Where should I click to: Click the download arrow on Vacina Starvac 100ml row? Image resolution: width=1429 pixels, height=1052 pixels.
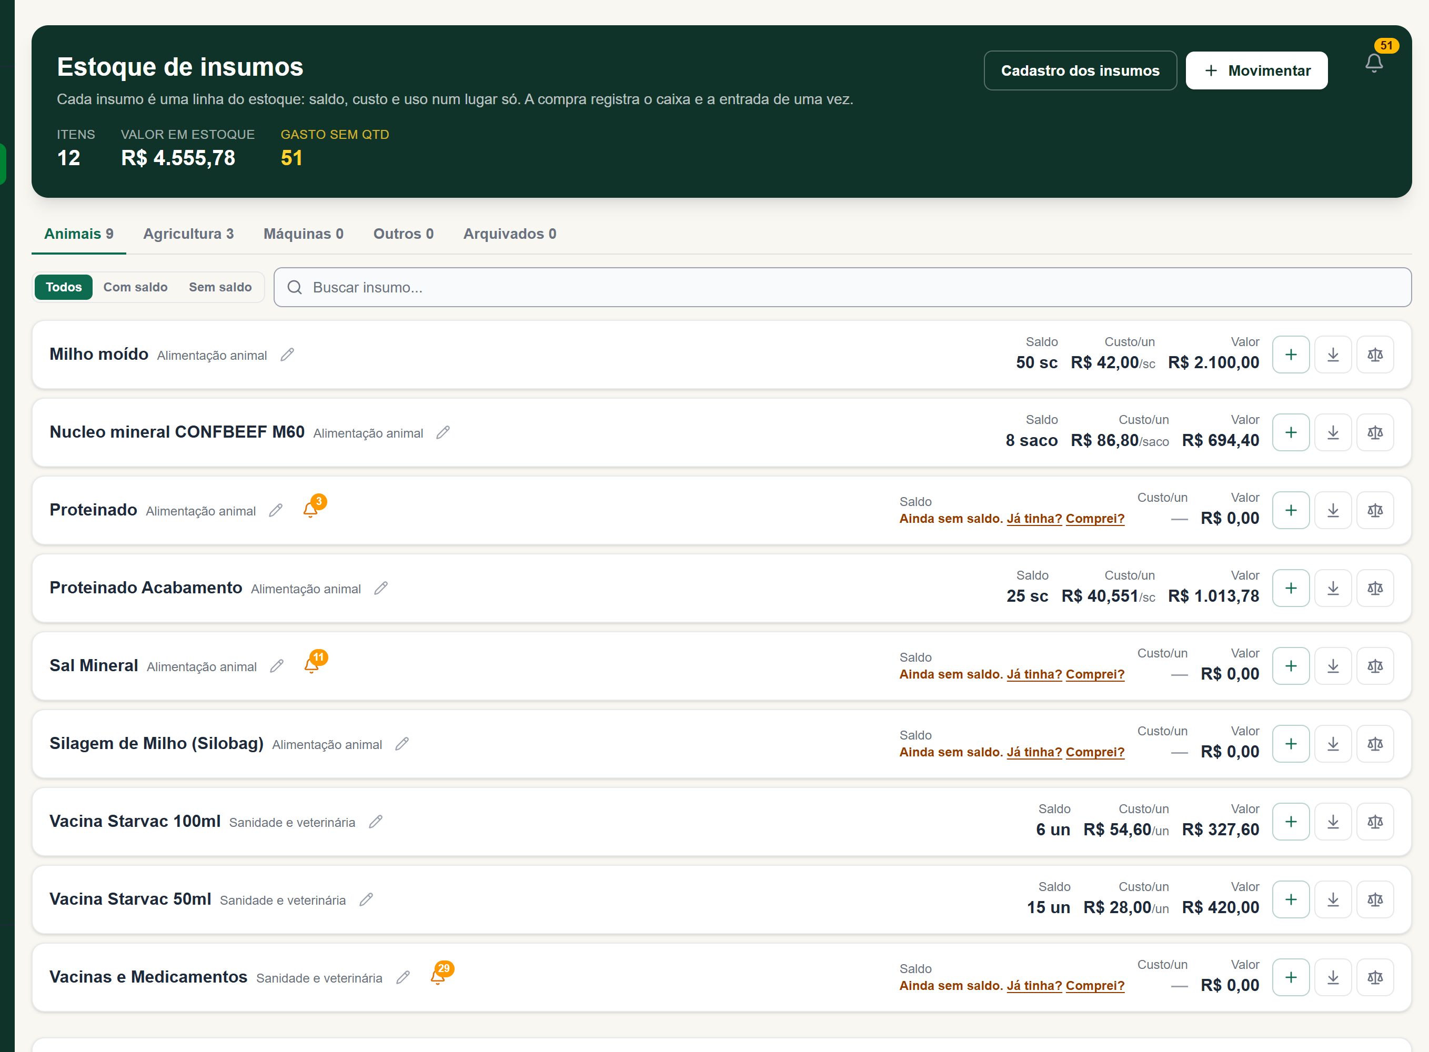[x=1333, y=822]
